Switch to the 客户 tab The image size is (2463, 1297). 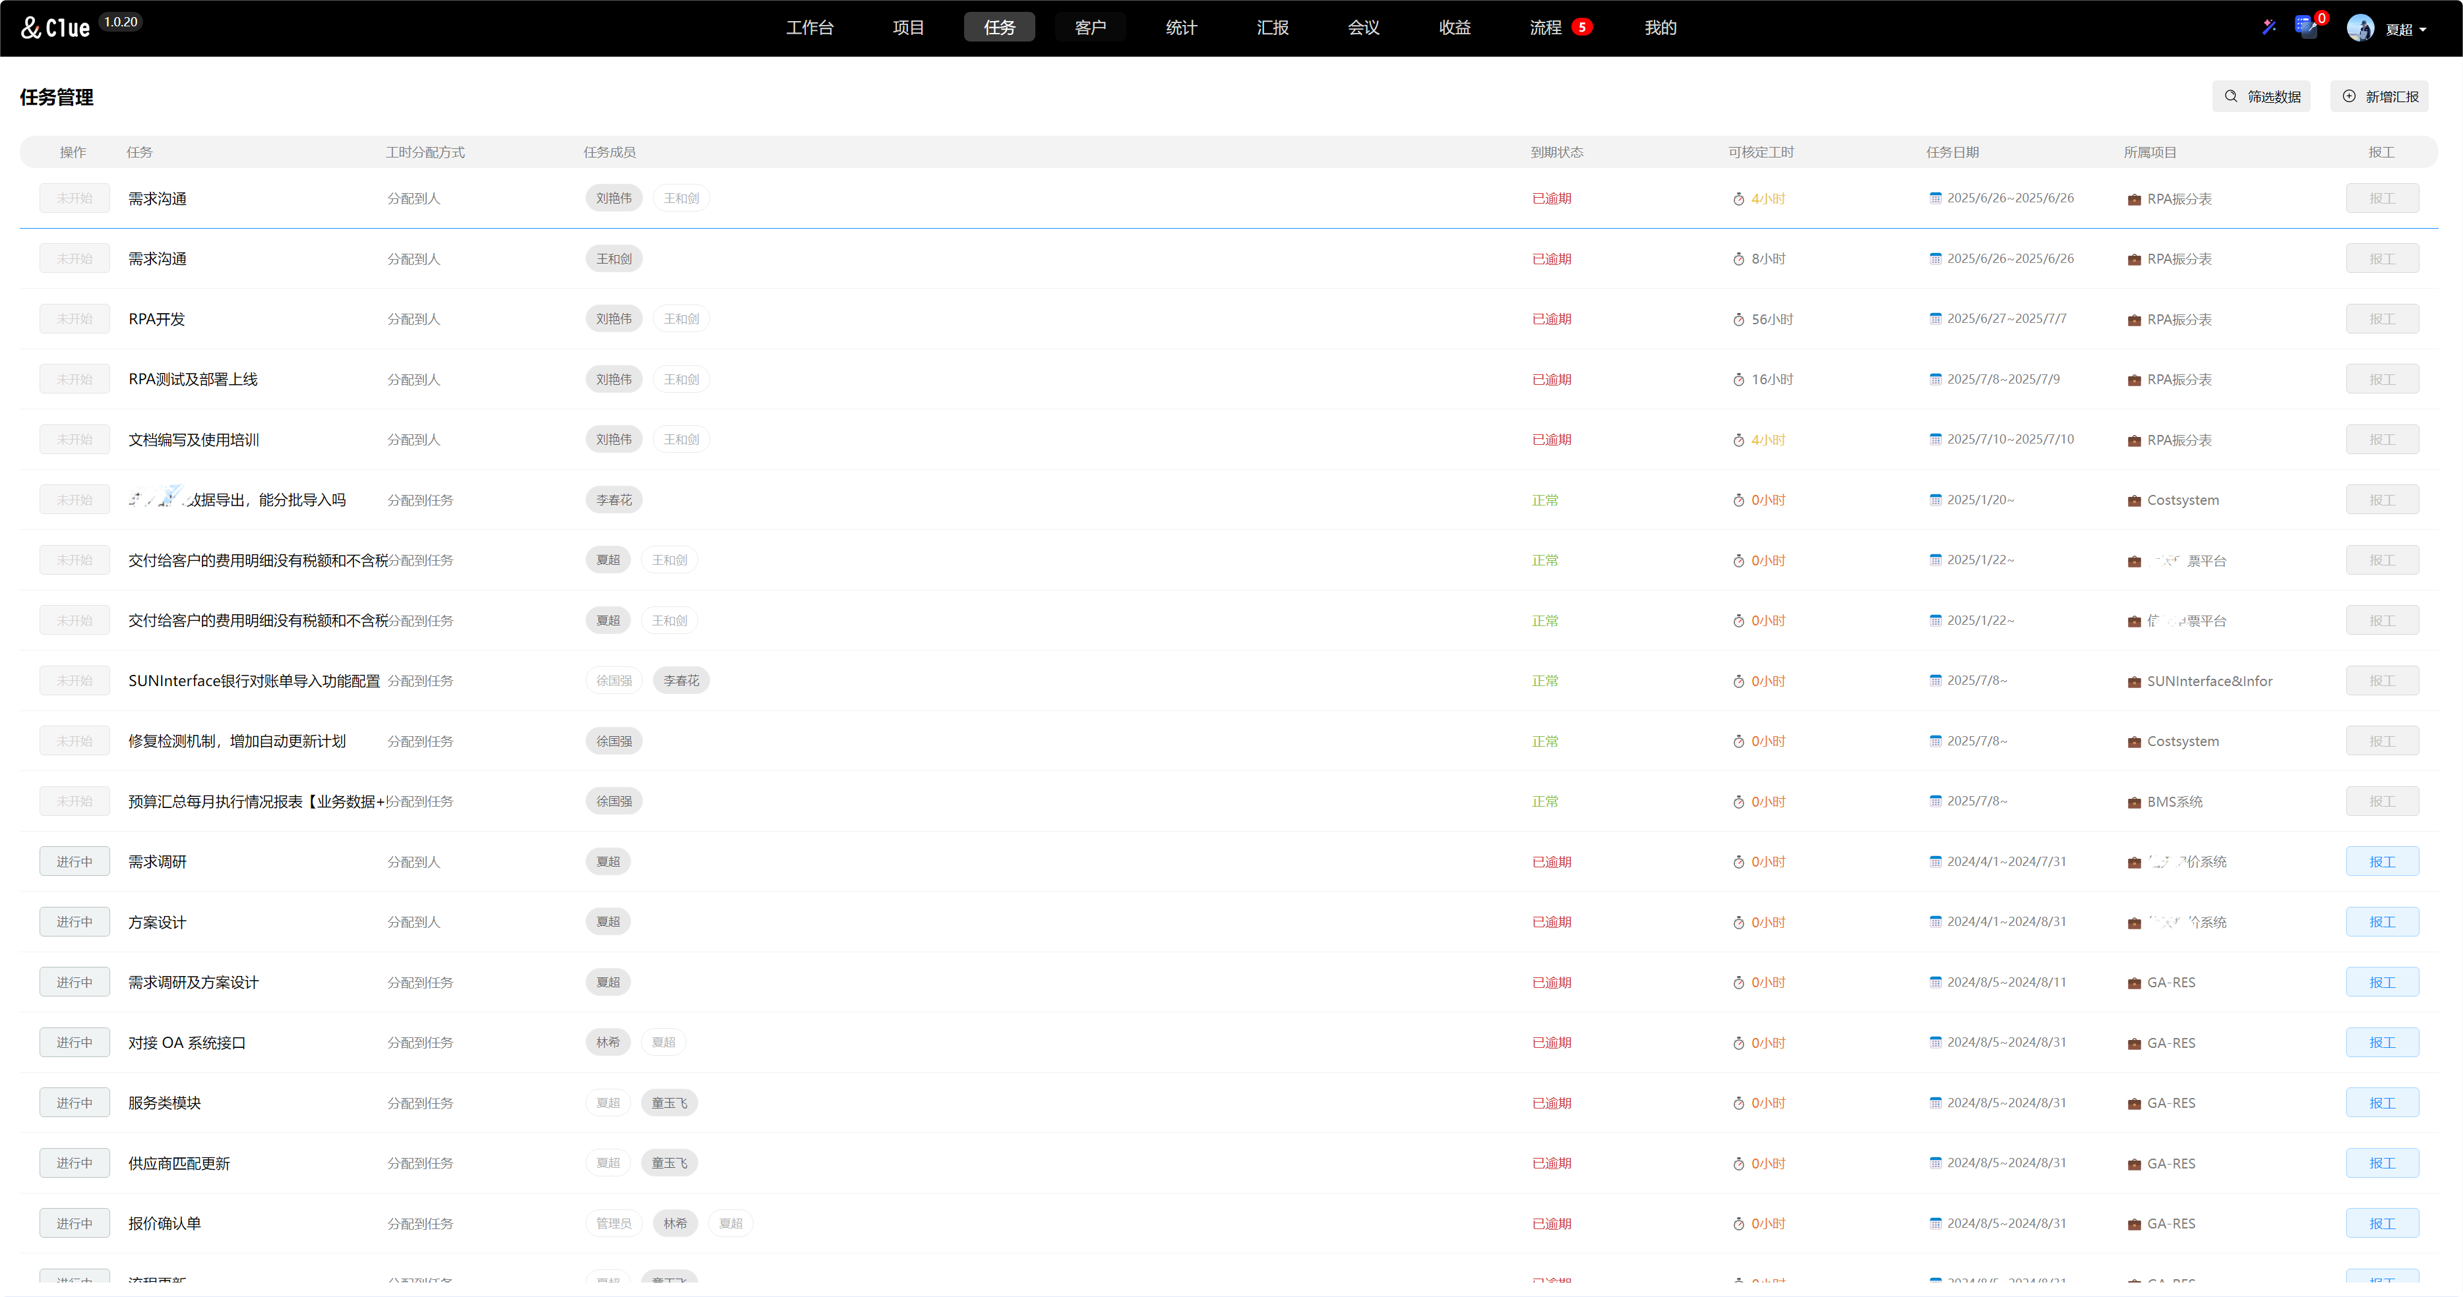[x=1090, y=28]
